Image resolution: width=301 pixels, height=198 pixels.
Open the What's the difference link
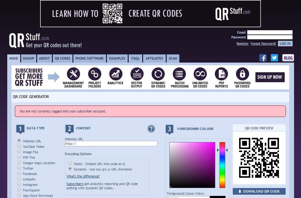[x=83, y=176]
